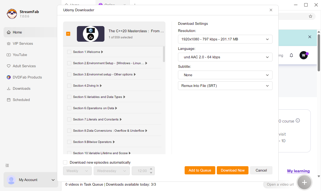Viewport: 321px width, 191px height.
Task: Click the Download Now button
Action: tap(232, 170)
